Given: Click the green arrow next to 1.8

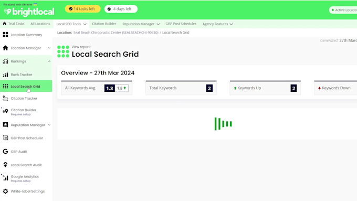Looking at the screenshot, I should 125,88.
